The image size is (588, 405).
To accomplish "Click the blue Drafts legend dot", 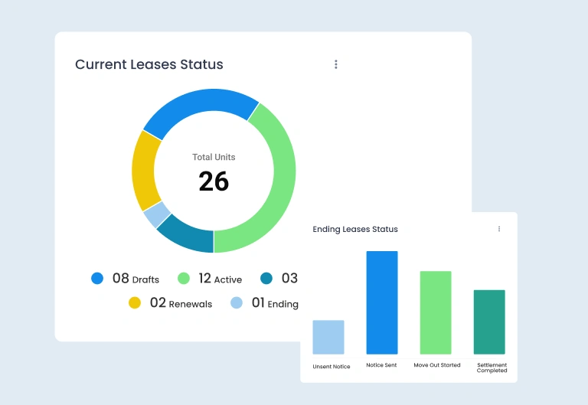I will pyautogui.click(x=97, y=279).
